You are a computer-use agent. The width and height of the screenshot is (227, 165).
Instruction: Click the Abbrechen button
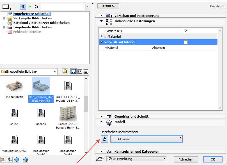point(186,159)
